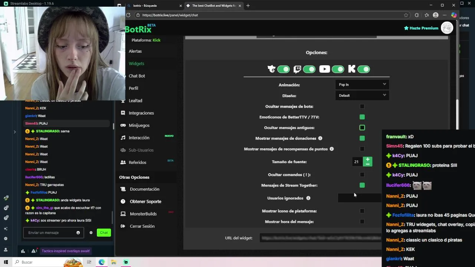The image size is (475, 267).
Task: Click info icon beside Mostrar mensajes de donaciones
Action: coord(320,138)
